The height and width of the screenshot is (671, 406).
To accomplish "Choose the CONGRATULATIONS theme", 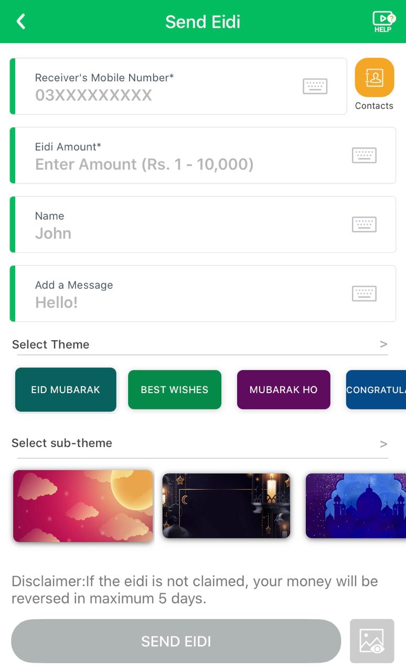I will click(x=376, y=389).
